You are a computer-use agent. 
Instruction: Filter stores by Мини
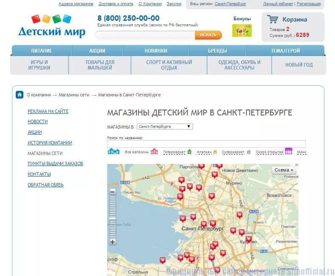pyautogui.click(x=302, y=152)
